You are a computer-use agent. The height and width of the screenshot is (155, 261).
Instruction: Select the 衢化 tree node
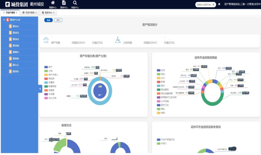[x=16, y=52]
